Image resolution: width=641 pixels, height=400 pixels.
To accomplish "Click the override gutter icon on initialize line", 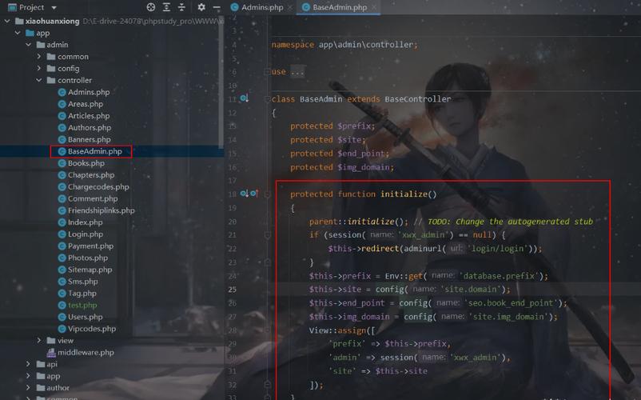I will [x=254, y=194].
